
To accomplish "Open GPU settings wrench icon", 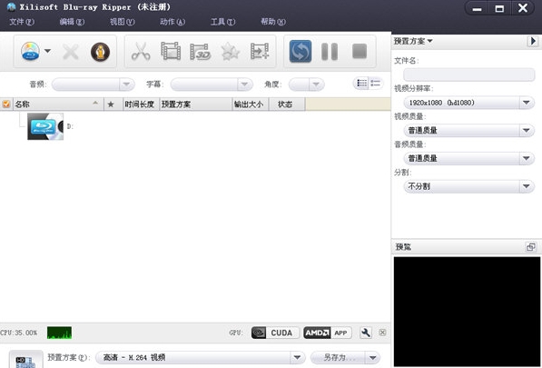I will coord(366,333).
